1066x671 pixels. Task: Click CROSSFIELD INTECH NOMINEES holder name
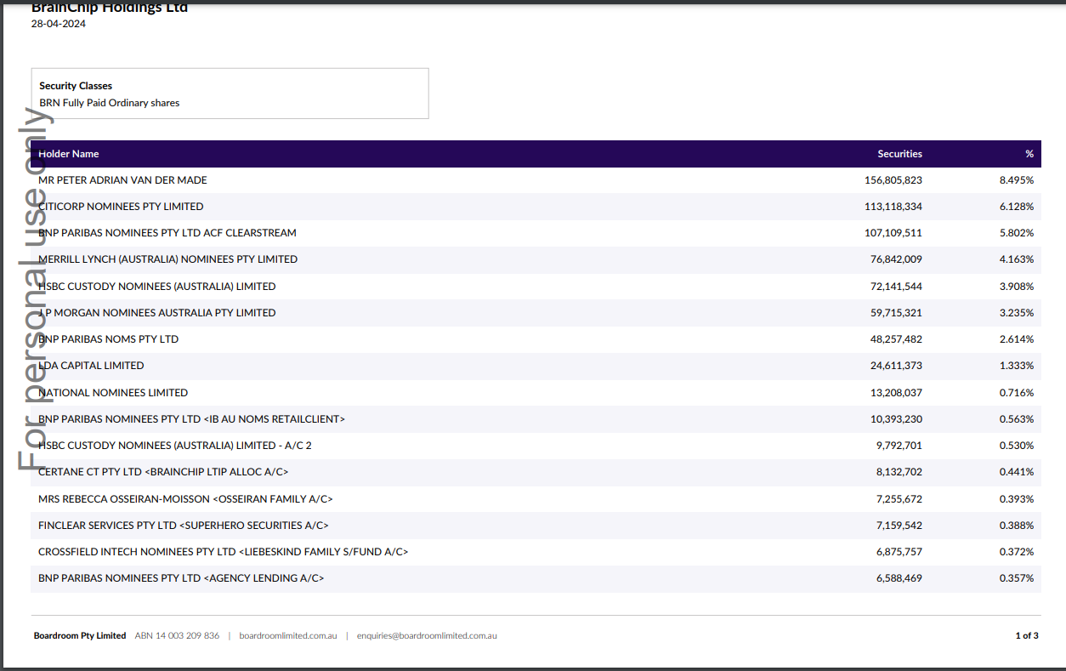tap(223, 552)
